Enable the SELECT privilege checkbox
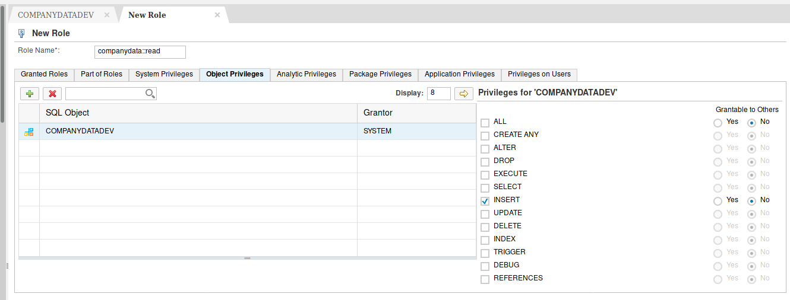Image resolution: width=790 pixels, height=300 pixels. (x=485, y=188)
